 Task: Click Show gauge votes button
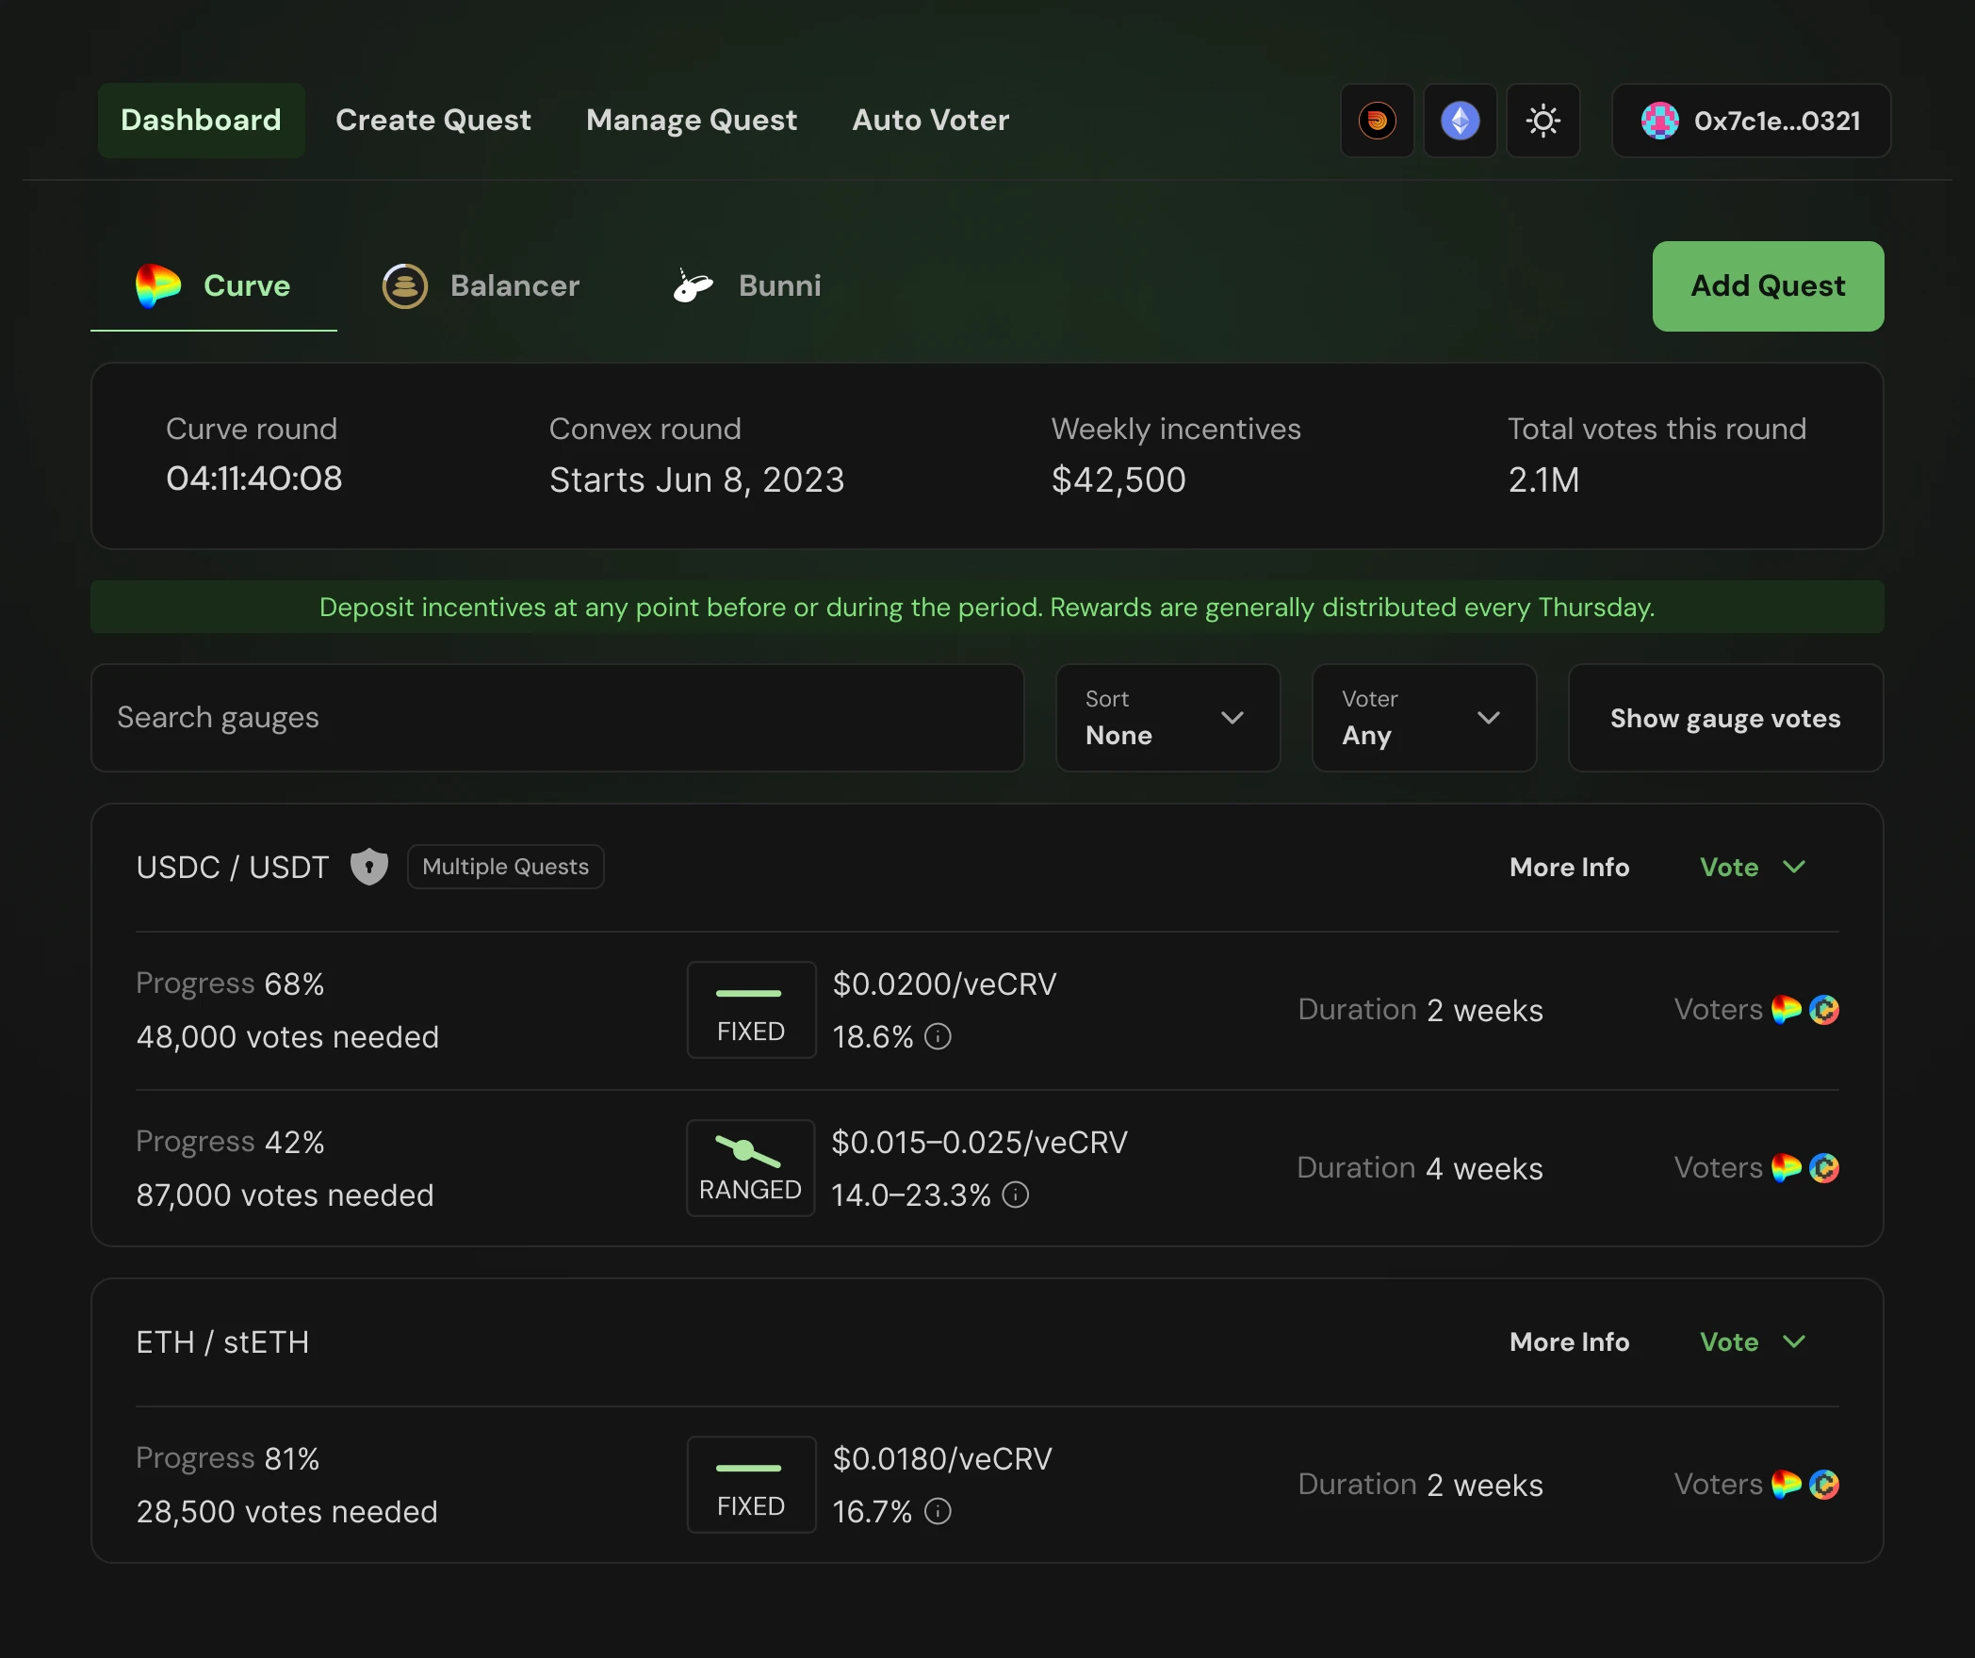[1725, 718]
